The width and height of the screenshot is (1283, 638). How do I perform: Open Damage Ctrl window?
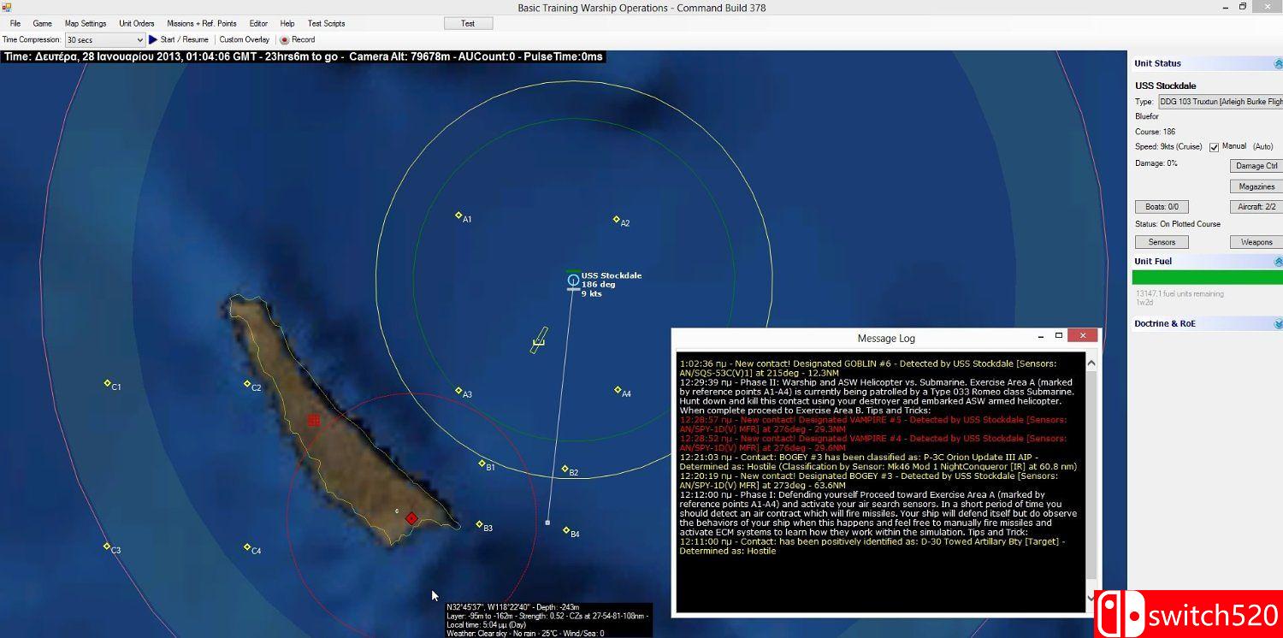1256,166
